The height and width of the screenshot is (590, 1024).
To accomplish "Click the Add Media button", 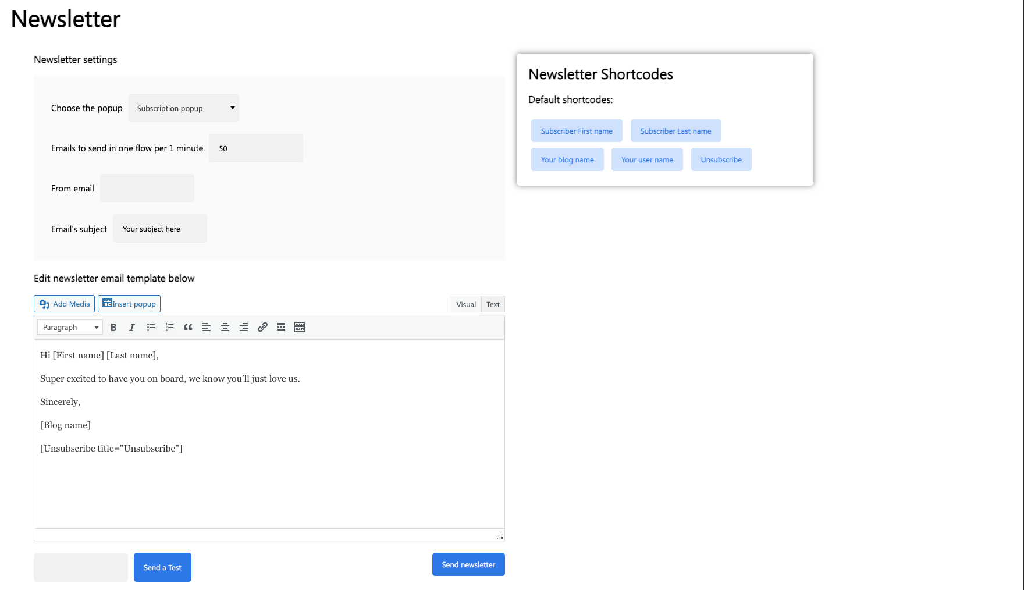I will tap(65, 304).
